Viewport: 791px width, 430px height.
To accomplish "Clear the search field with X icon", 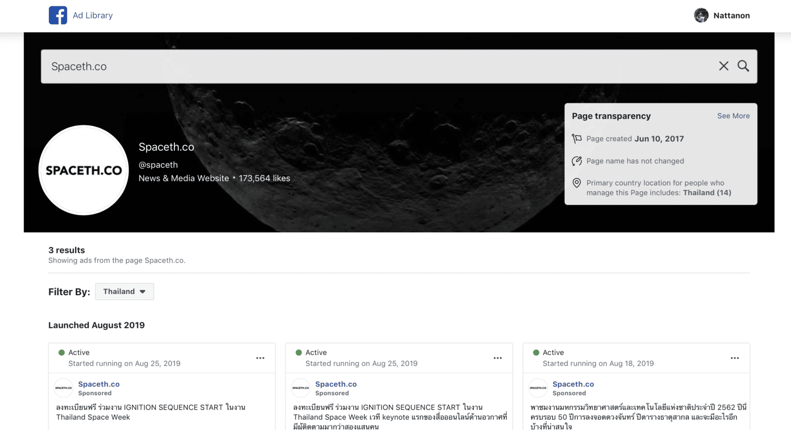I will 723,66.
